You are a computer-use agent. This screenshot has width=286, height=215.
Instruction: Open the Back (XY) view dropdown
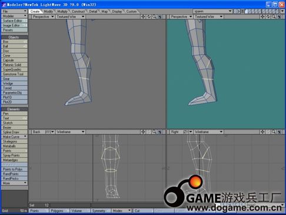point(43,132)
